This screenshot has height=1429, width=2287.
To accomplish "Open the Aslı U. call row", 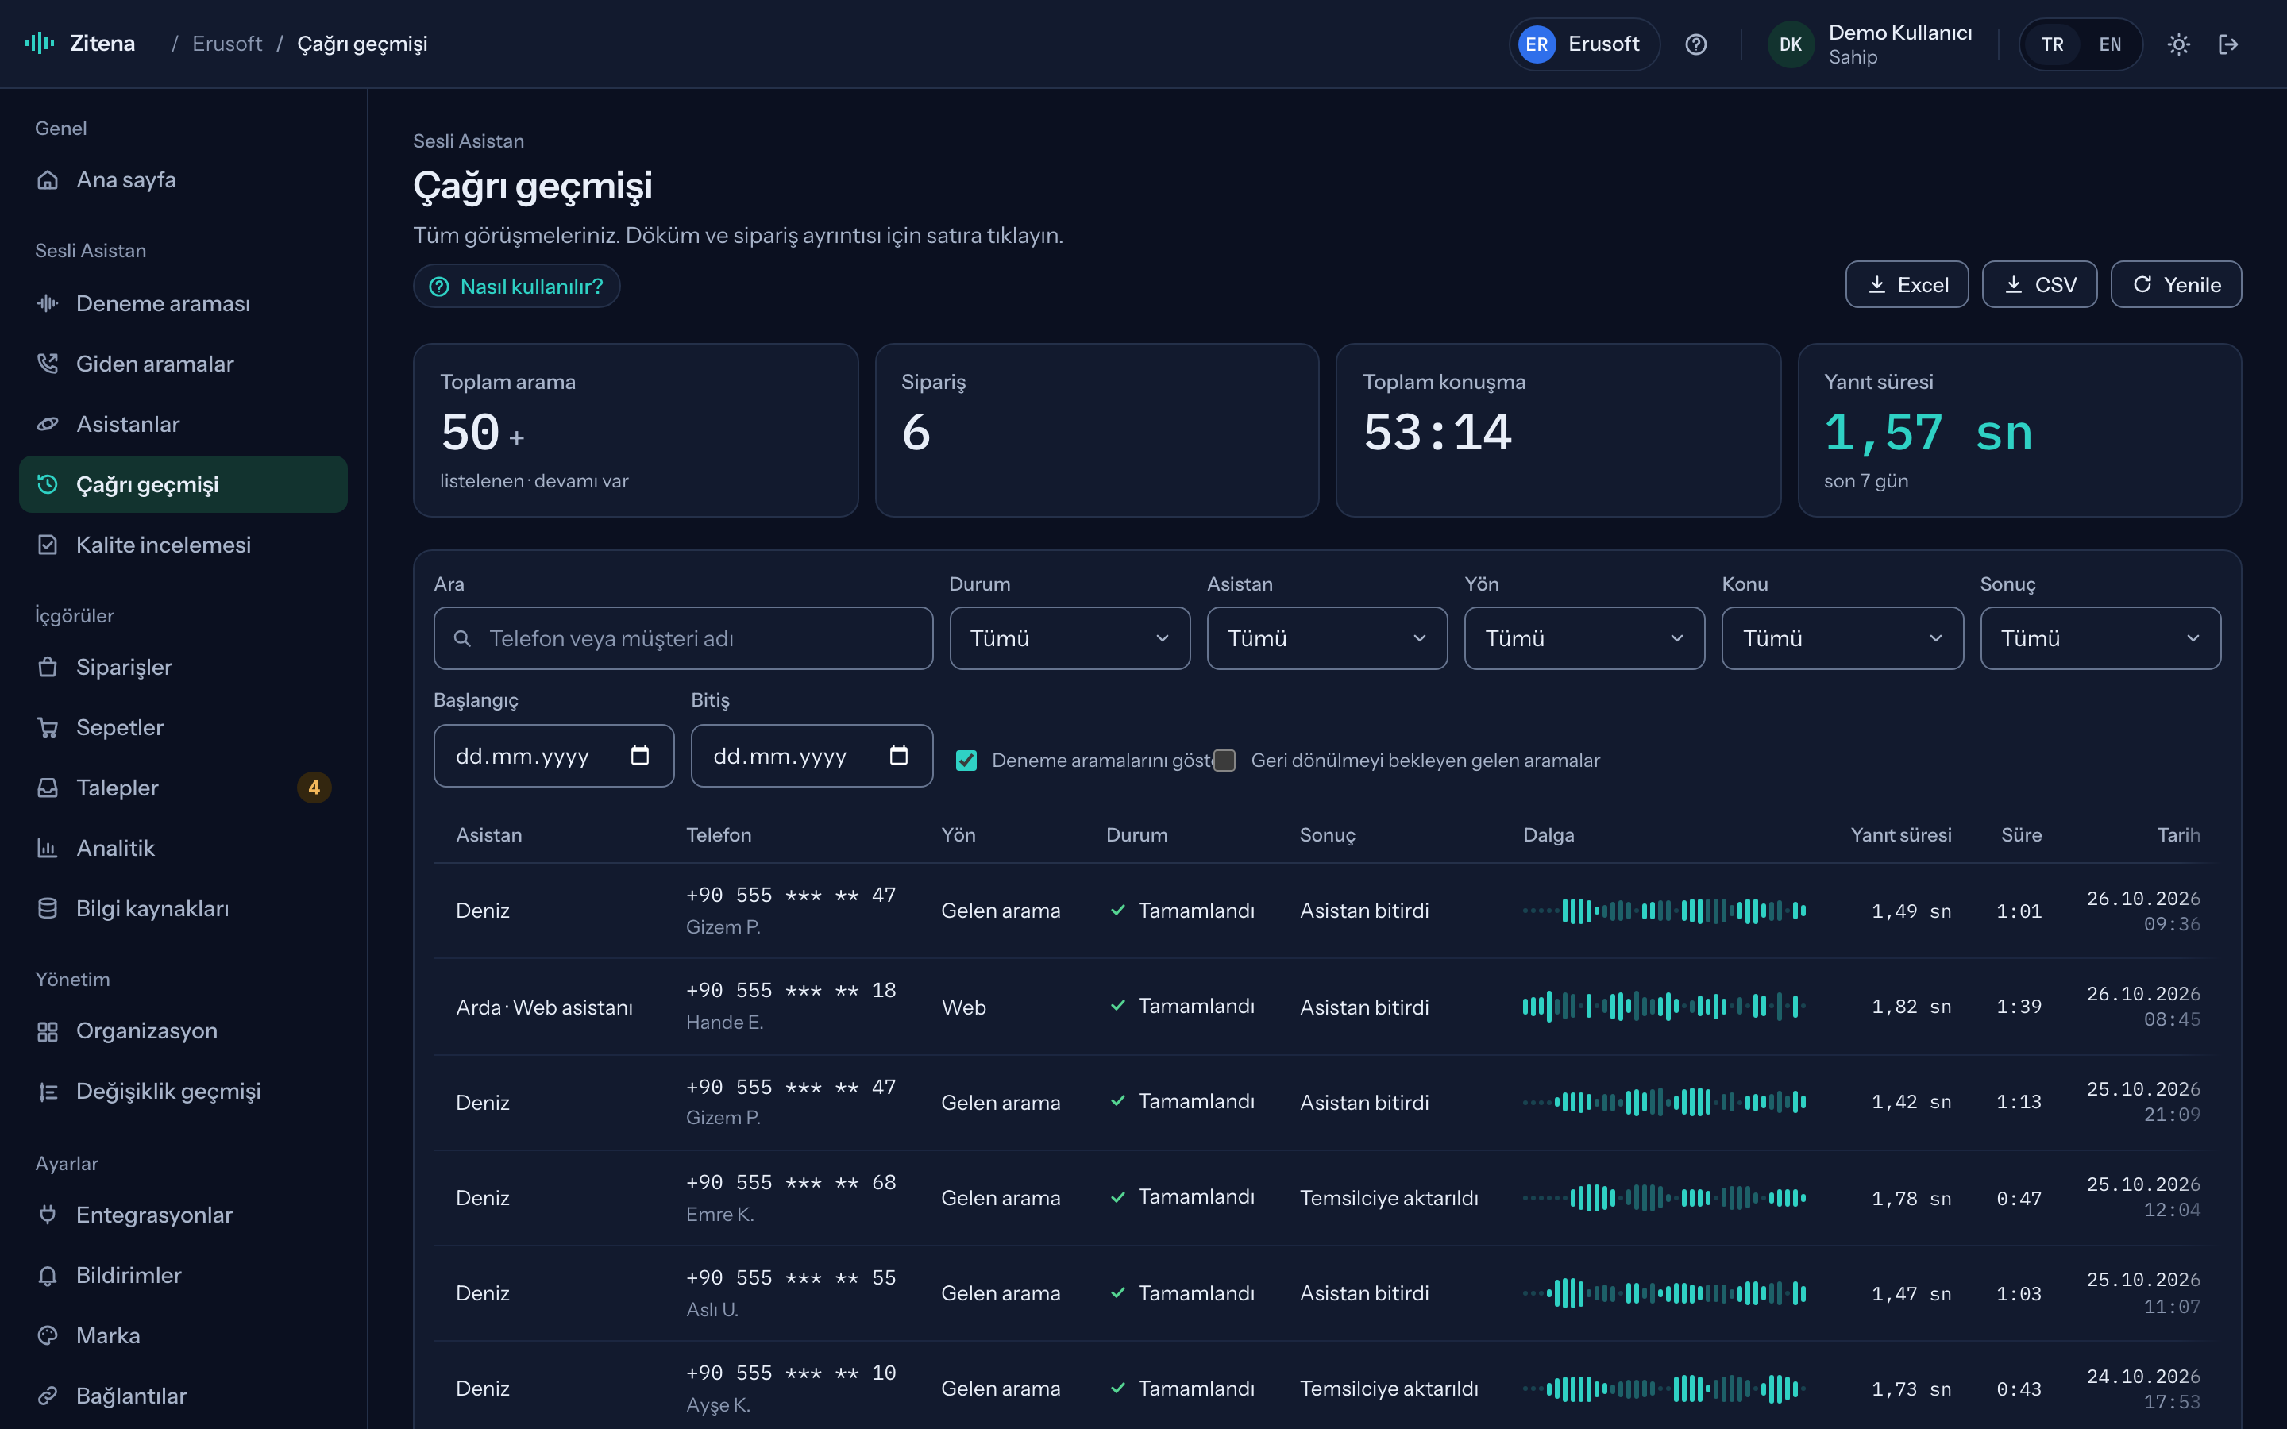I will coord(1327,1293).
